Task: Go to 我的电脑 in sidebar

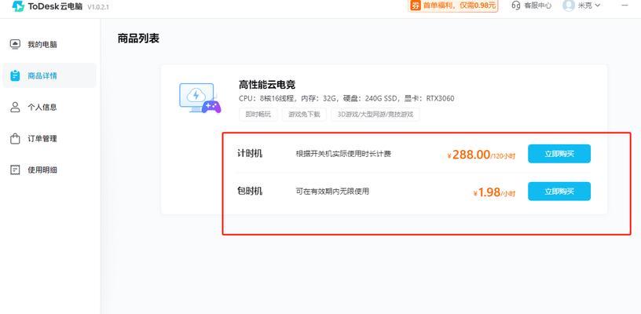Action: [x=49, y=45]
